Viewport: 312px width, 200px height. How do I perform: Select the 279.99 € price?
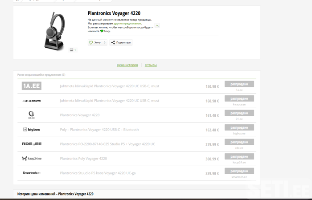click(212, 144)
